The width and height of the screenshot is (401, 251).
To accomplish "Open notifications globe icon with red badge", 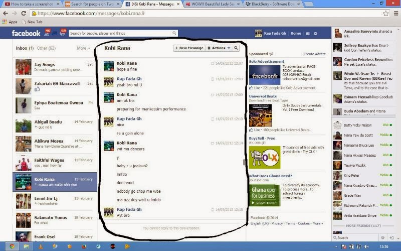I will (62, 33).
